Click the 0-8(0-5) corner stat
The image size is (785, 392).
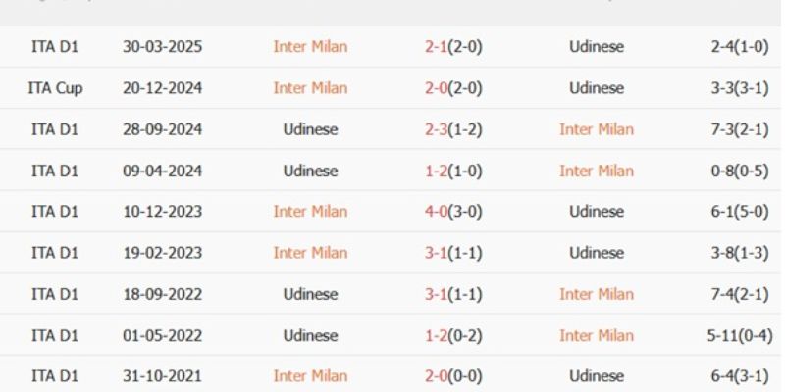point(738,171)
